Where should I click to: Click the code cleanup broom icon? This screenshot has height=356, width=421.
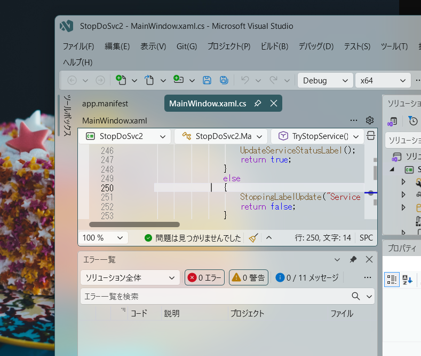tap(253, 238)
